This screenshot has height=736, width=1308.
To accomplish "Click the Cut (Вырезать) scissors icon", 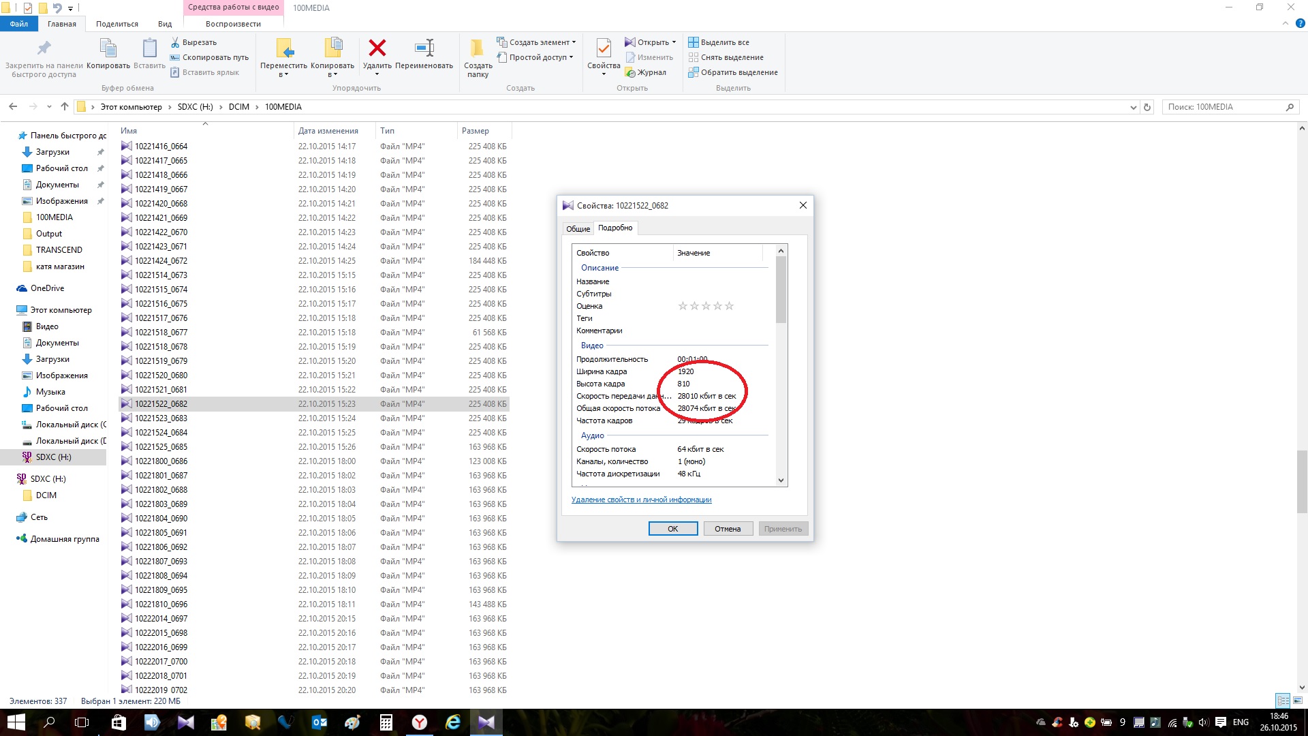I will coord(175,42).
